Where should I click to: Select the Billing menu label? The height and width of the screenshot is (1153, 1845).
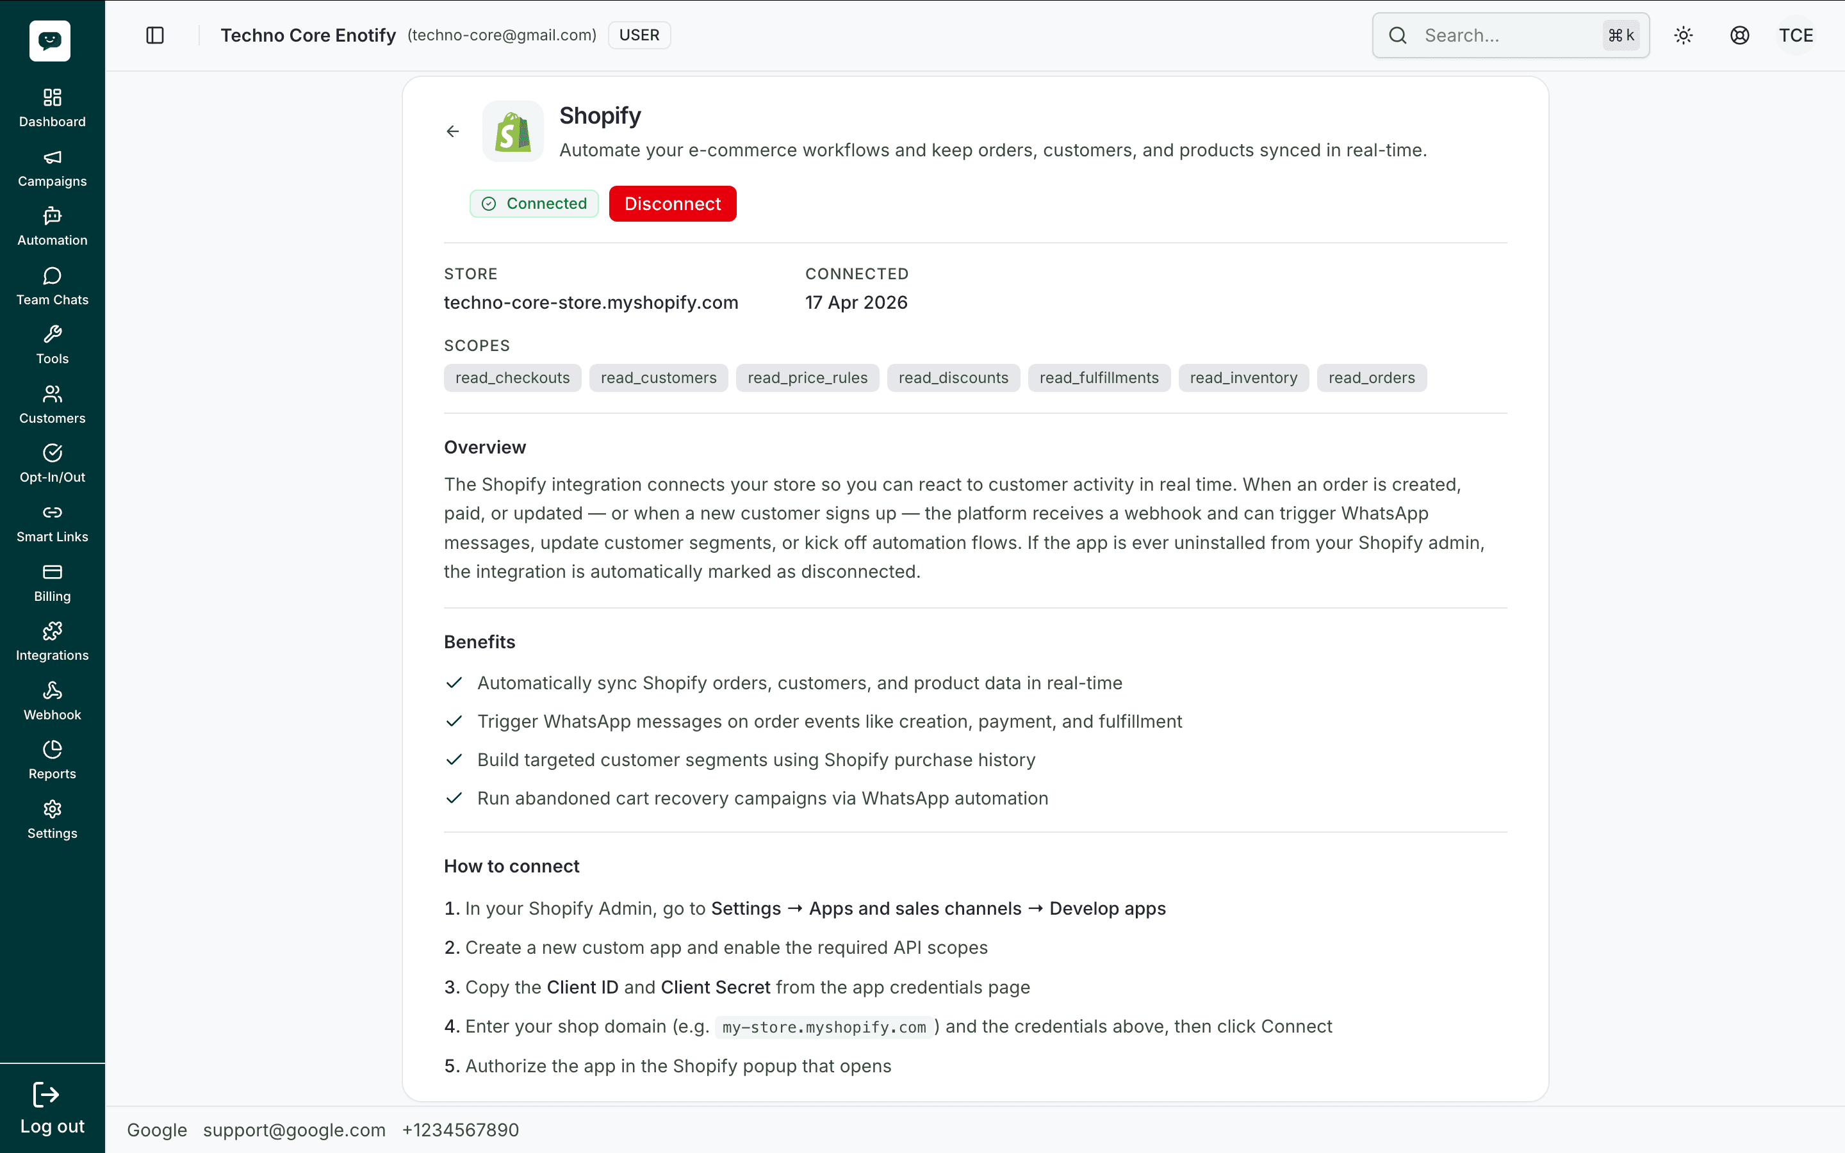pyautogui.click(x=52, y=596)
